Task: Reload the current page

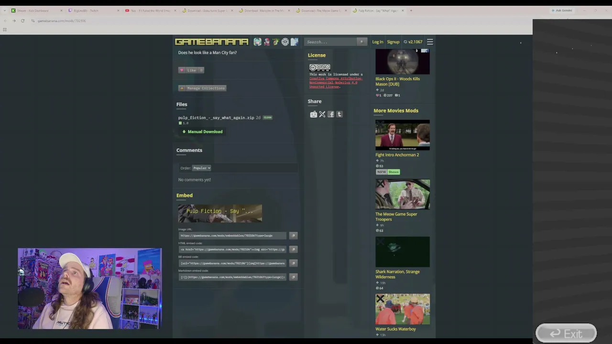Action: [x=22, y=21]
